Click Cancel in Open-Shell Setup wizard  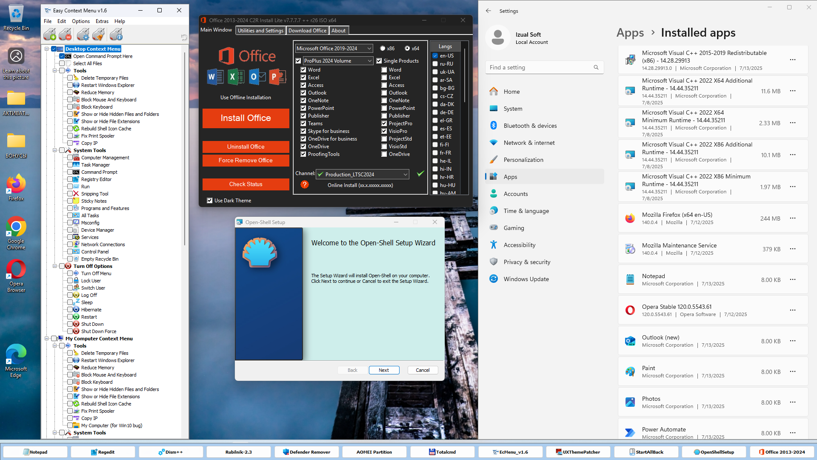tap(423, 370)
